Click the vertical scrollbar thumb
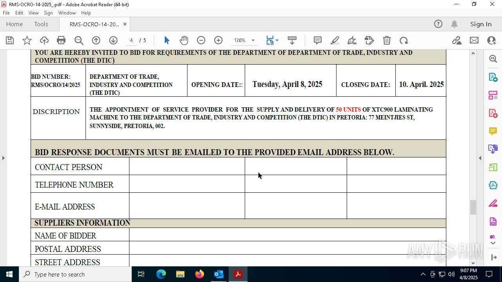The height and width of the screenshot is (282, 502). [x=473, y=207]
